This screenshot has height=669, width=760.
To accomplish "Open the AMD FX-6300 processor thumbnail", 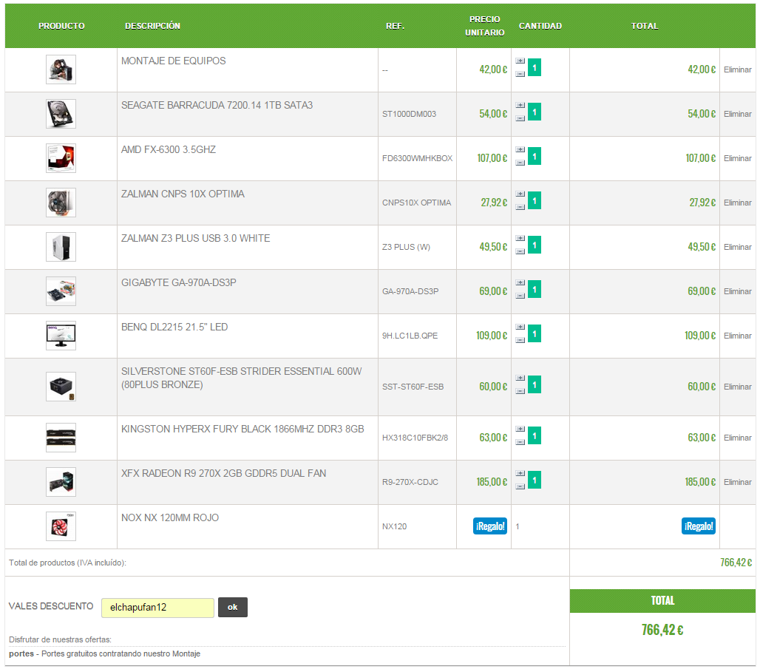I will click(x=61, y=158).
